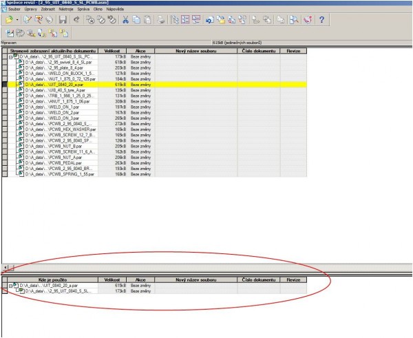Collapse UIT_0840_20_a.par node in where-used pane
Image resolution: width=413 pixels, height=338 pixels.
tap(10, 285)
